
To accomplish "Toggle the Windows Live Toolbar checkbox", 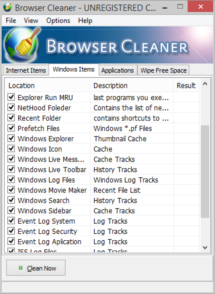I will pyautogui.click(x=11, y=169).
